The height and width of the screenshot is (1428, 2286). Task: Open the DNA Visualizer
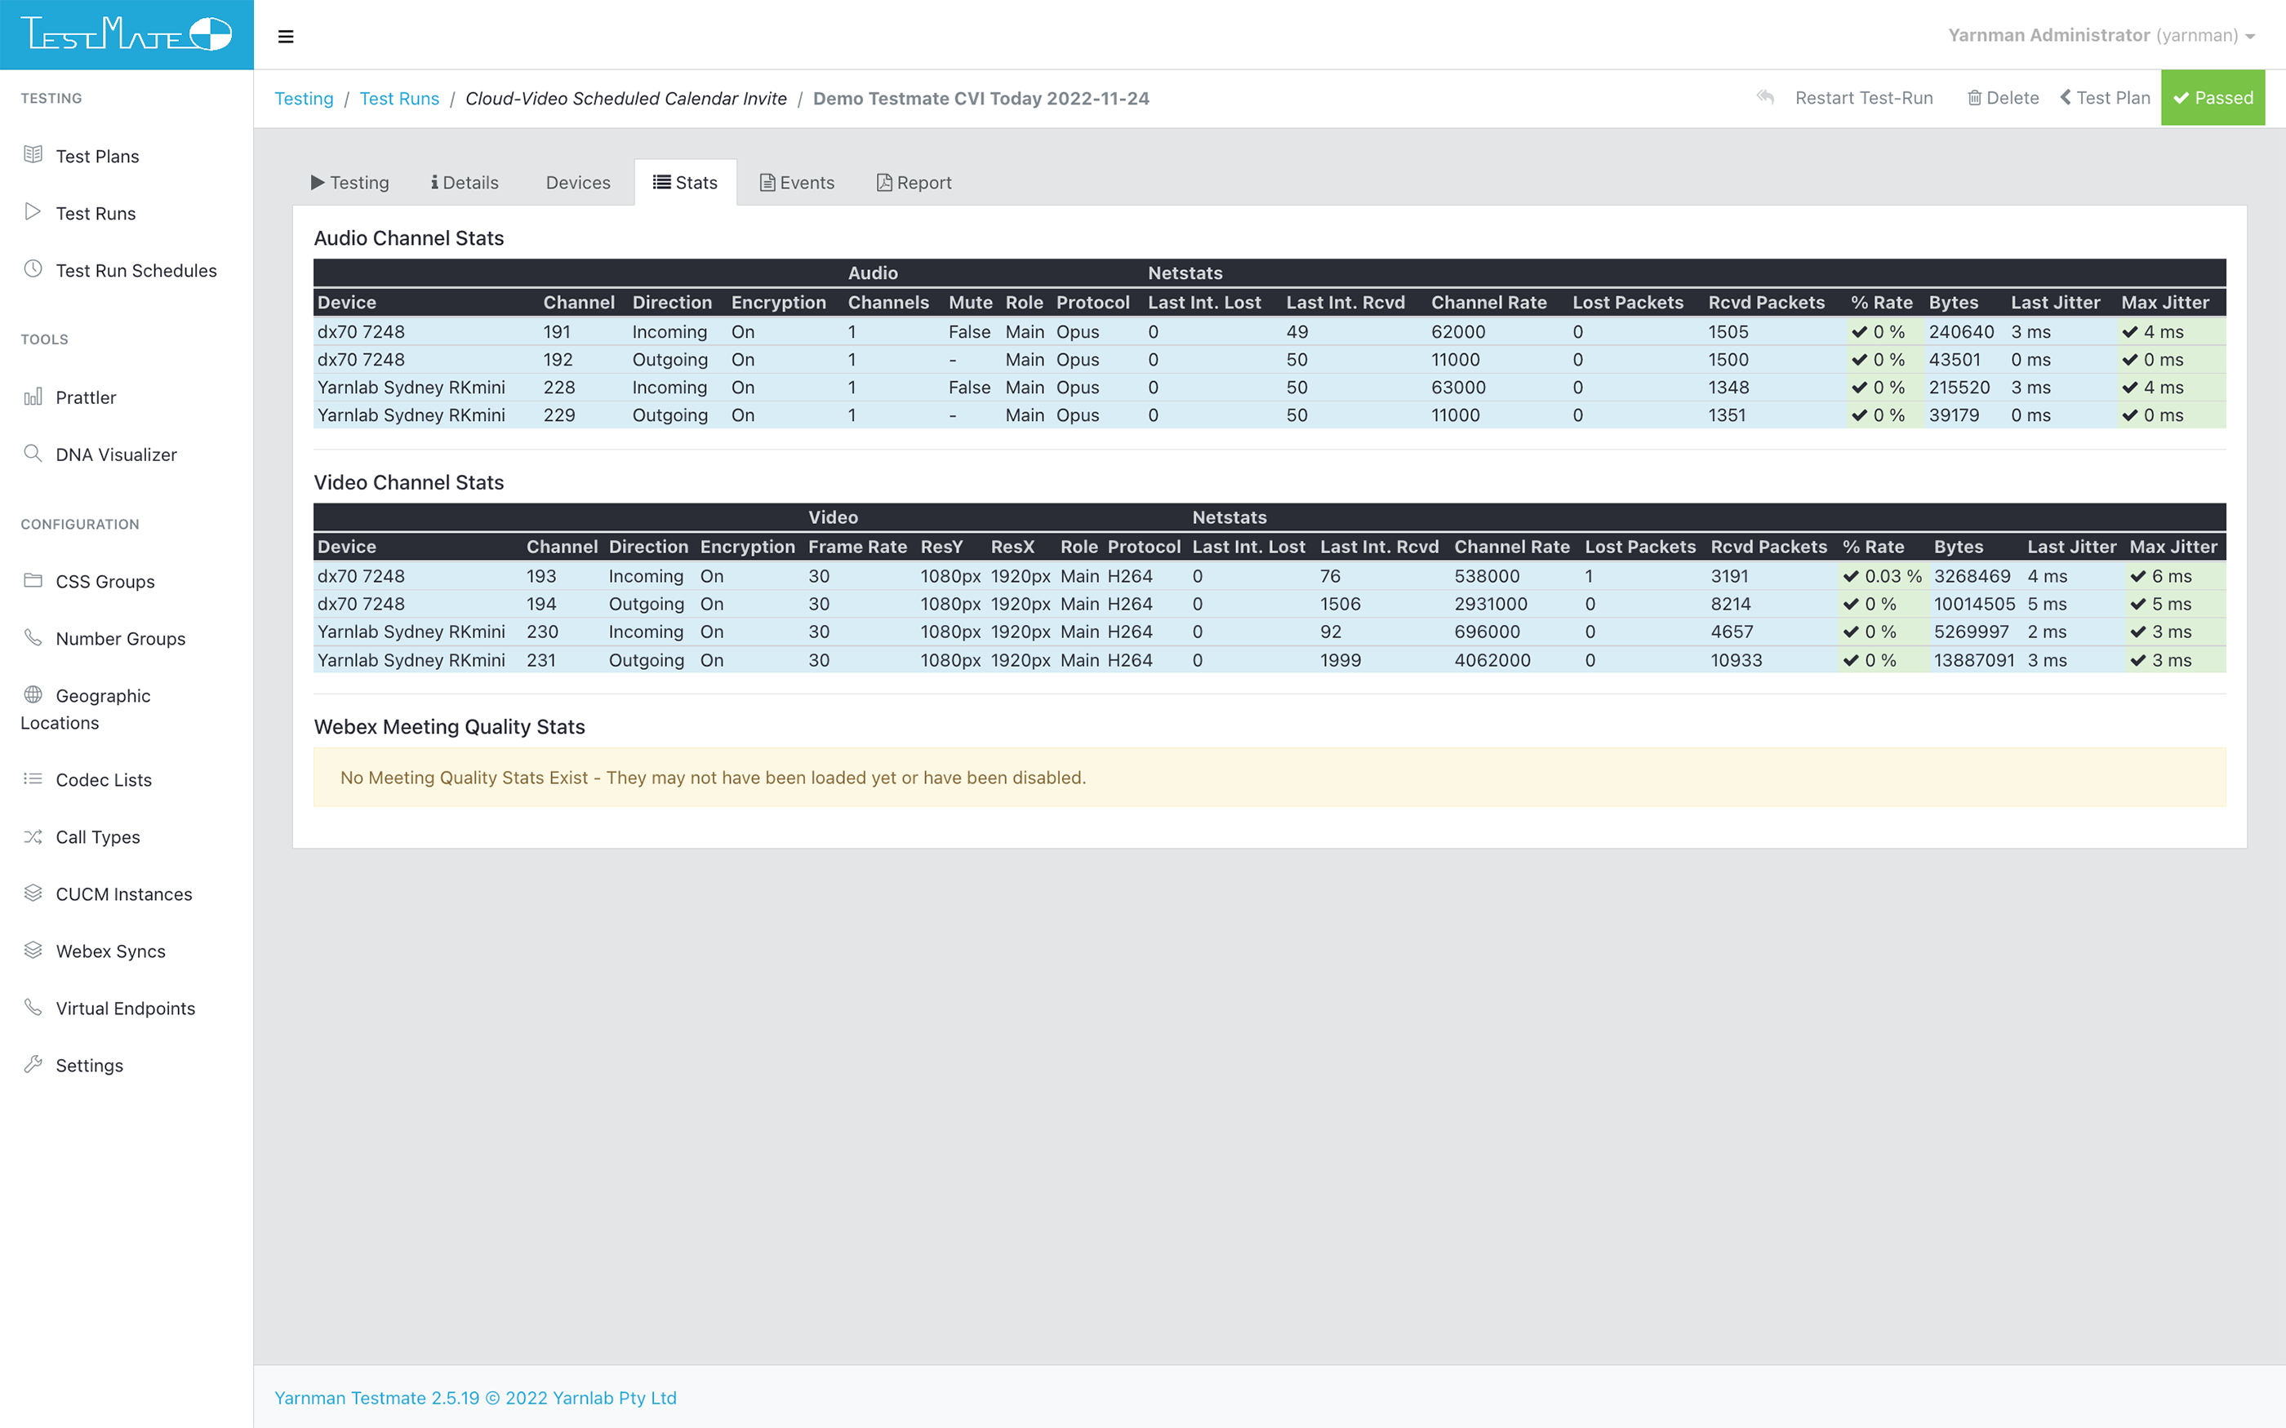pyautogui.click(x=115, y=455)
